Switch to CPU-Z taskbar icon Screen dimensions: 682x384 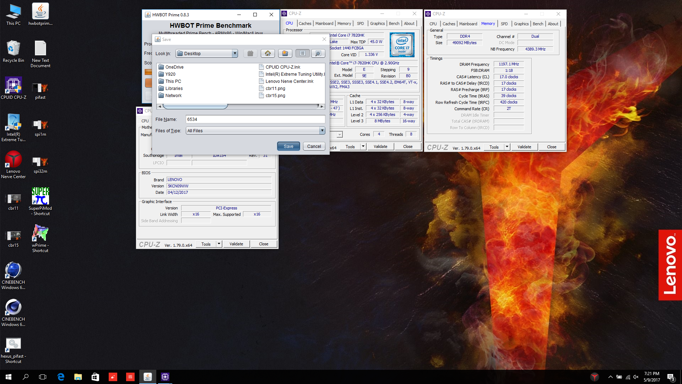tap(165, 377)
